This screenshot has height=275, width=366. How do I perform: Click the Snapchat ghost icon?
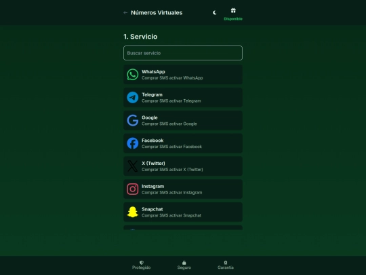tap(133, 212)
